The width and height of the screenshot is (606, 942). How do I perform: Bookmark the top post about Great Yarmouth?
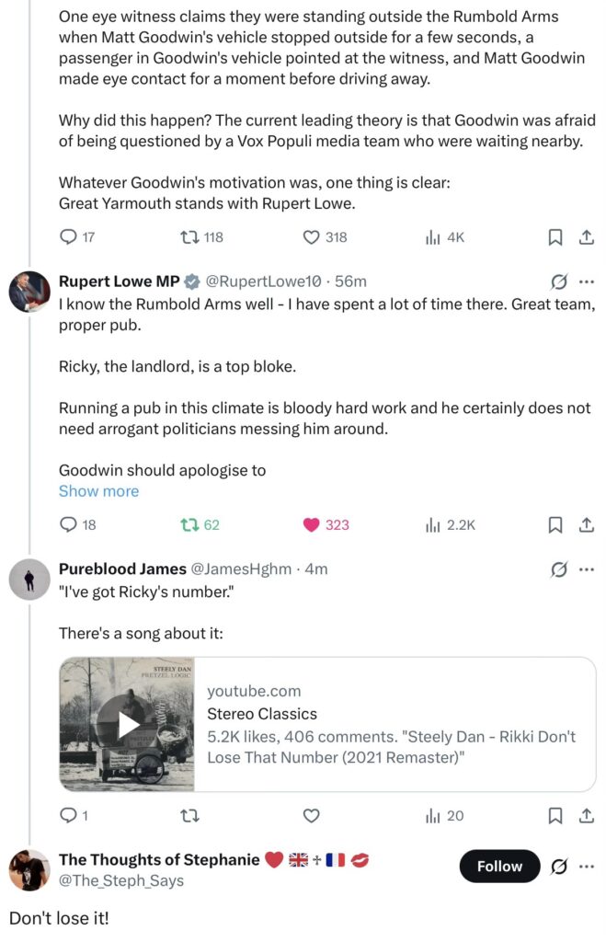pyautogui.click(x=555, y=237)
